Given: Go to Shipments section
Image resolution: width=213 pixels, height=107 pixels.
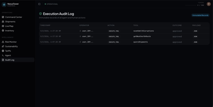Looking at the screenshot, I should (17, 22).
